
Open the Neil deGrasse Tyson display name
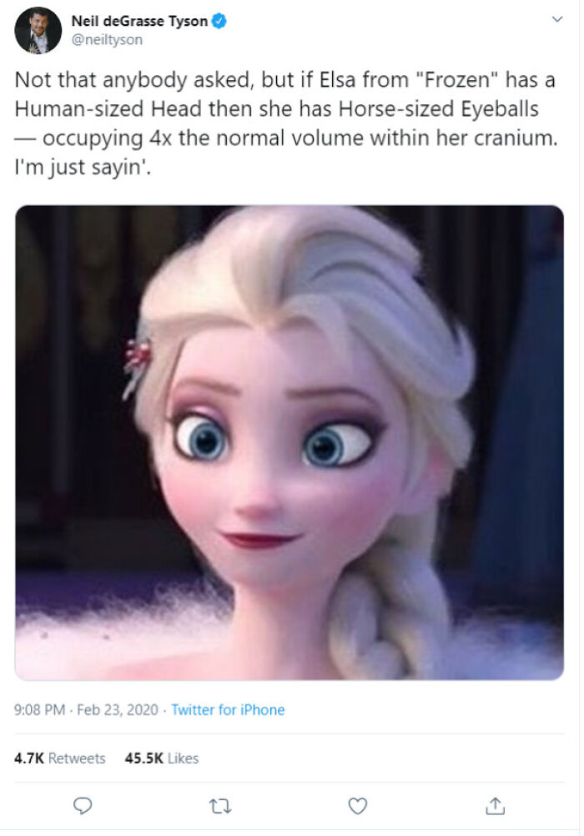pyautogui.click(x=139, y=21)
